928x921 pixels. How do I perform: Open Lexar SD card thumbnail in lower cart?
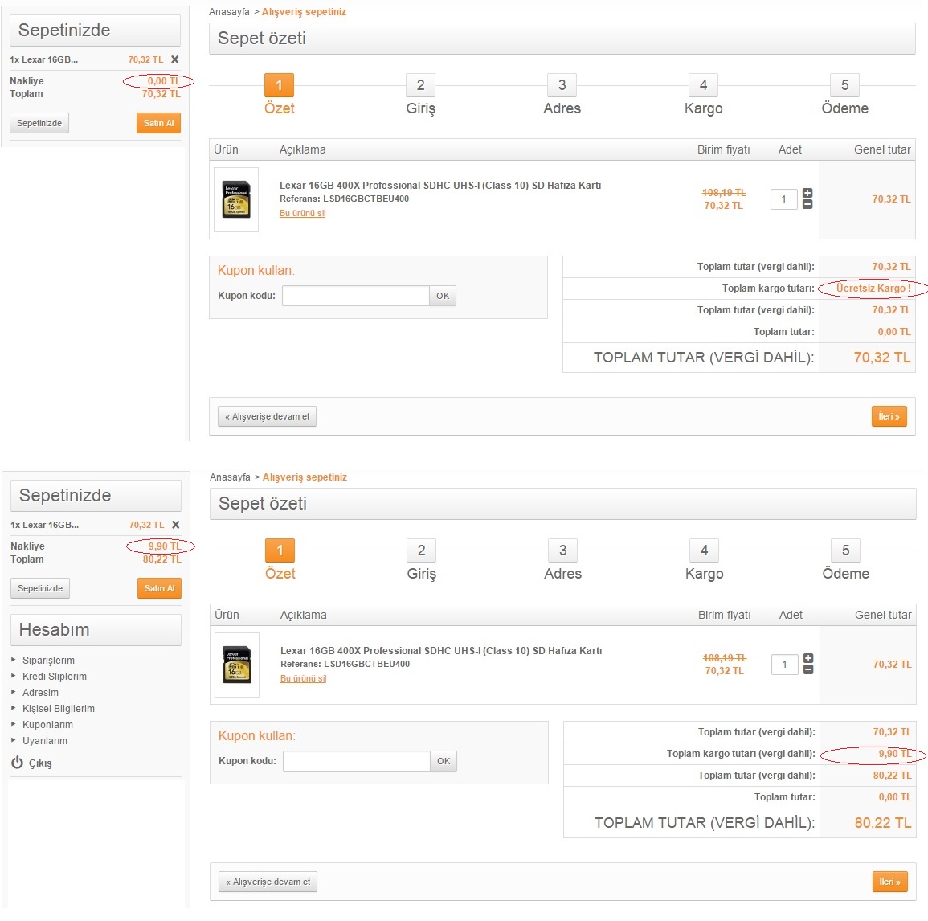237,665
